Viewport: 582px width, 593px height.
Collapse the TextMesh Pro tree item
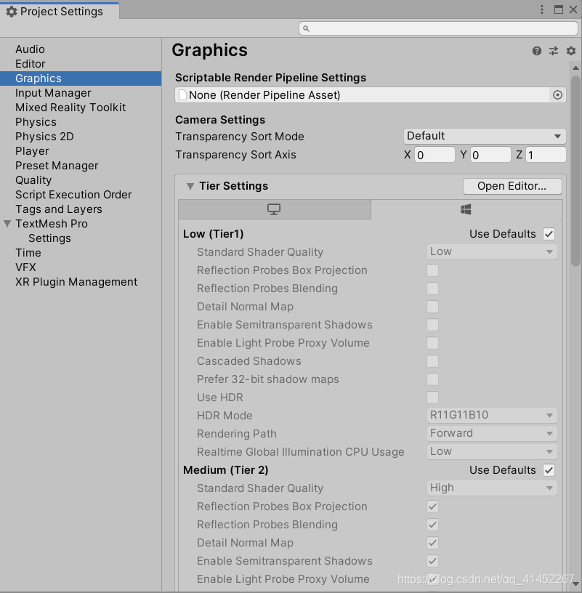tap(7, 223)
